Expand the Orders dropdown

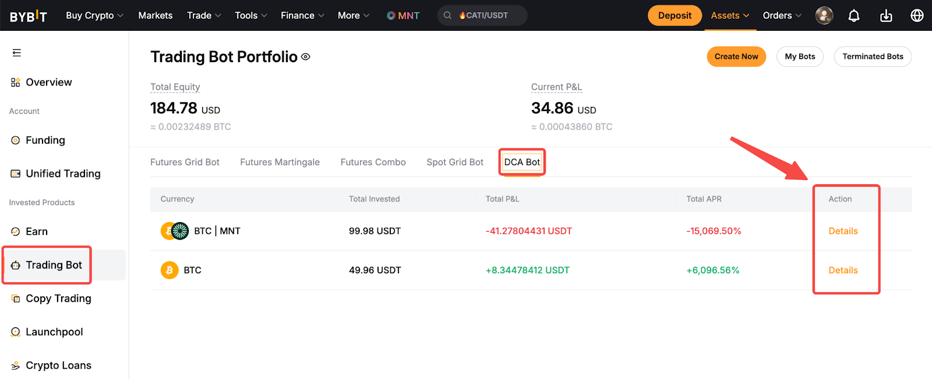pos(782,16)
